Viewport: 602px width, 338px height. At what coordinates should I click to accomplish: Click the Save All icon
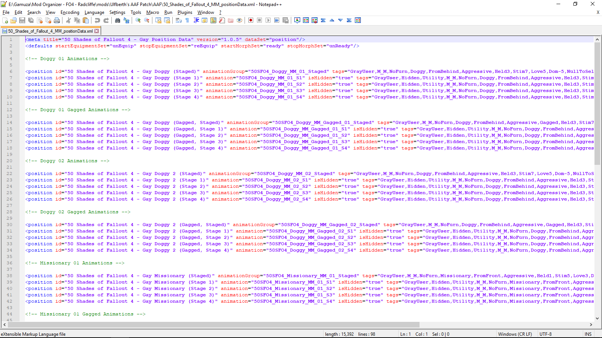click(x=31, y=20)
